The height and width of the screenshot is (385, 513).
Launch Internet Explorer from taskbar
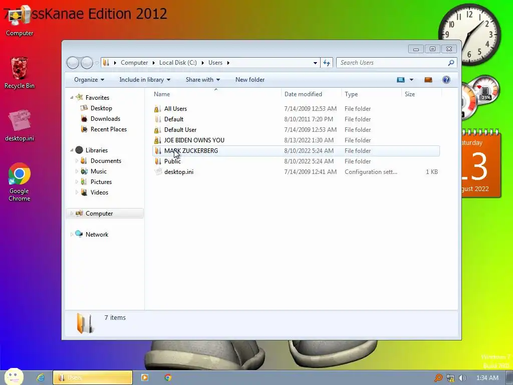(41, 377)
